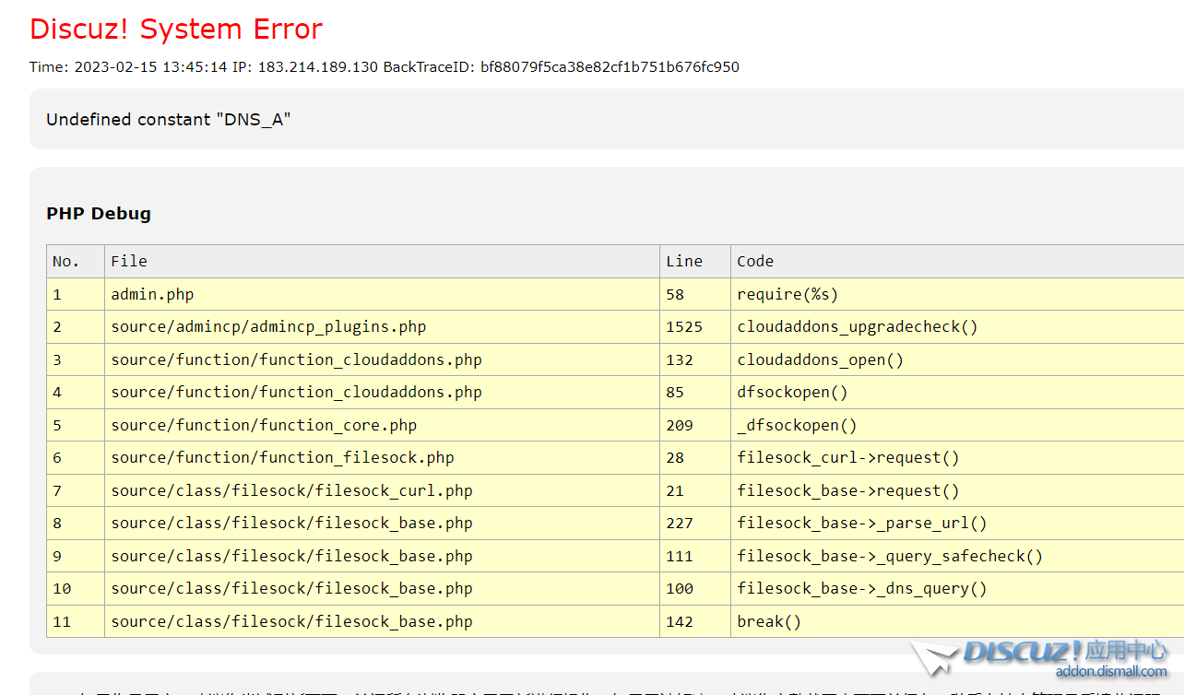Screen dimensions: 1184x695
Task: Click the Code column header
Action: [755, 262]
